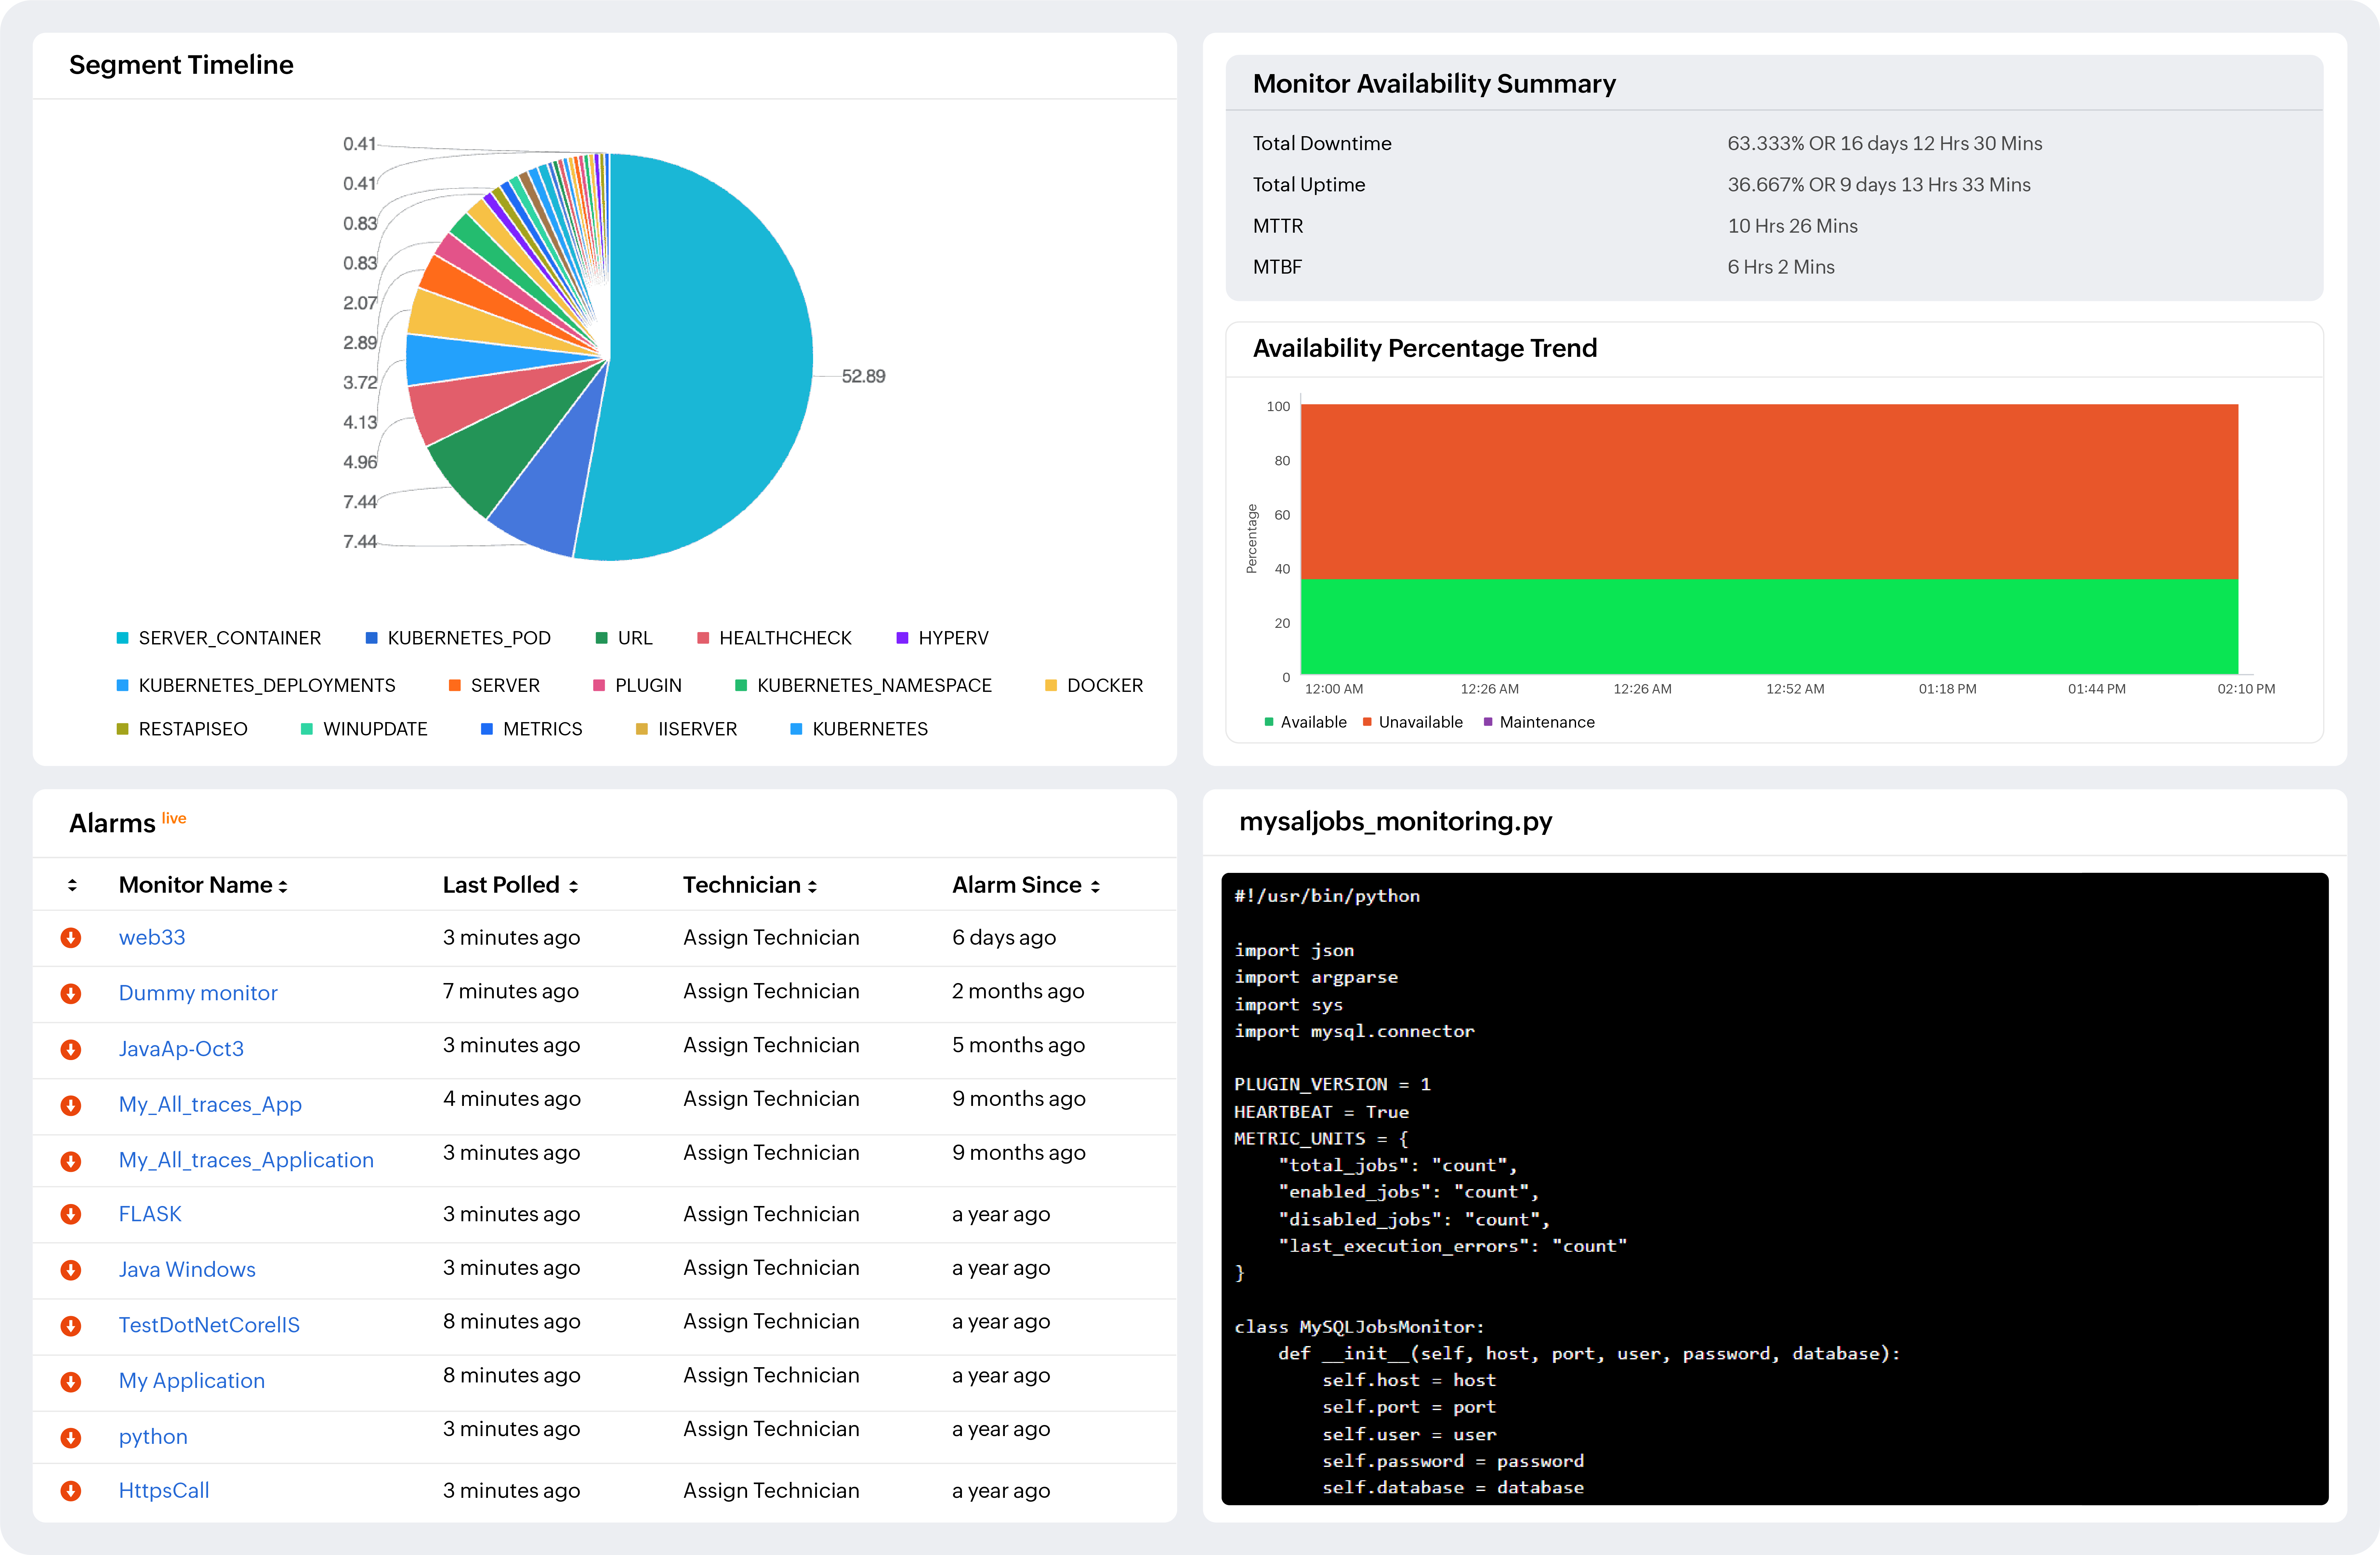Viewport: 2380px width, 1555px height.
Task: Click the down-status icon for My Application
Action: pyautogui.click(x=71, y=1382)
